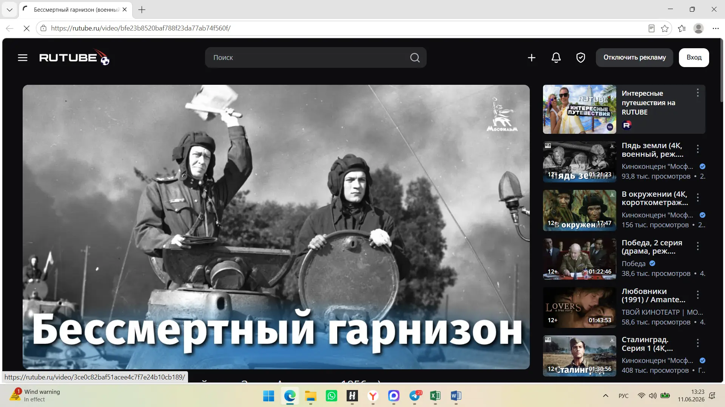Click the RUTUBE R channel icon
Image resolution: width=725 pixels, height=407 pixels.
click(x=626, y=125)
